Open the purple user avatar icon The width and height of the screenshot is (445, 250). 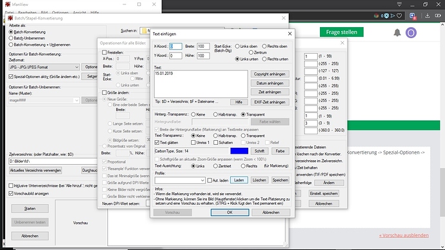pyautogui.click(x=411, y=33)
